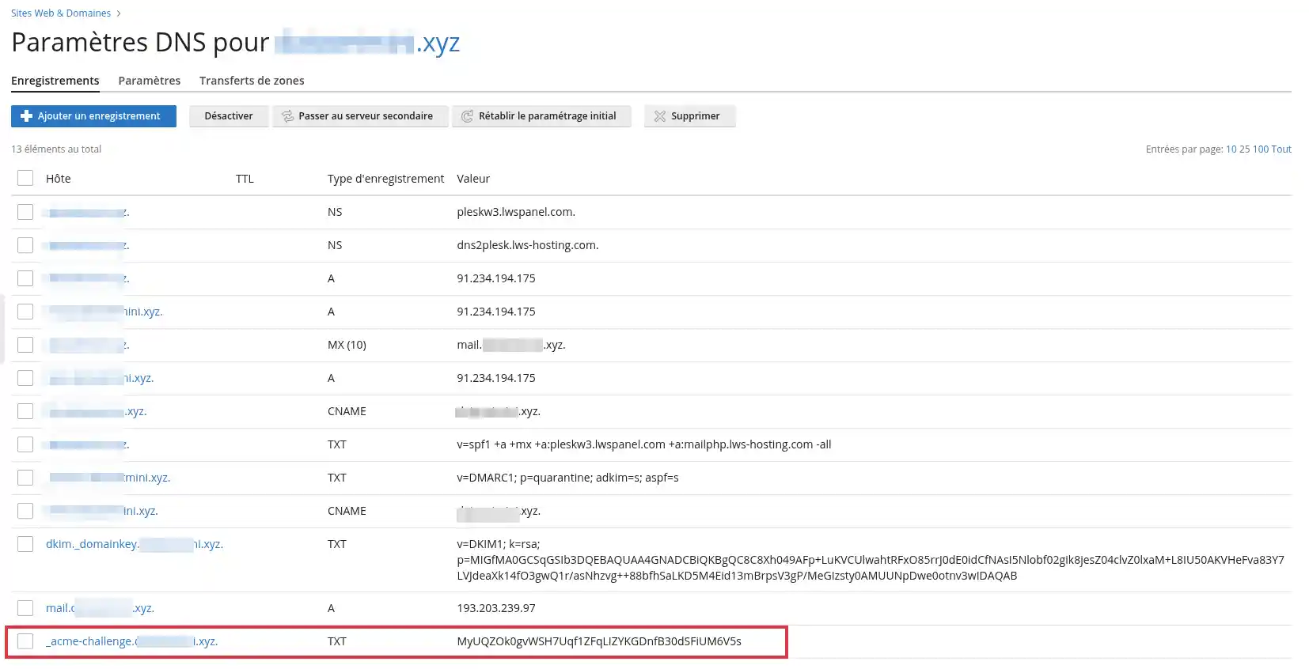Go to Sites Web & Domaines breadcrumb
Image resolution: width=1309 pixels, height=669 pixels.
[x=61, y=13]
